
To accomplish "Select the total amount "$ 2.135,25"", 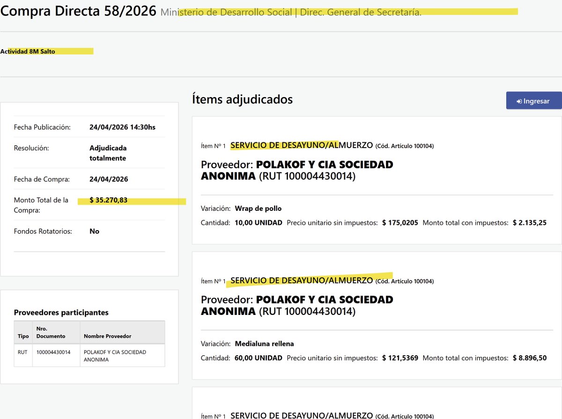I will click(530, 223).
